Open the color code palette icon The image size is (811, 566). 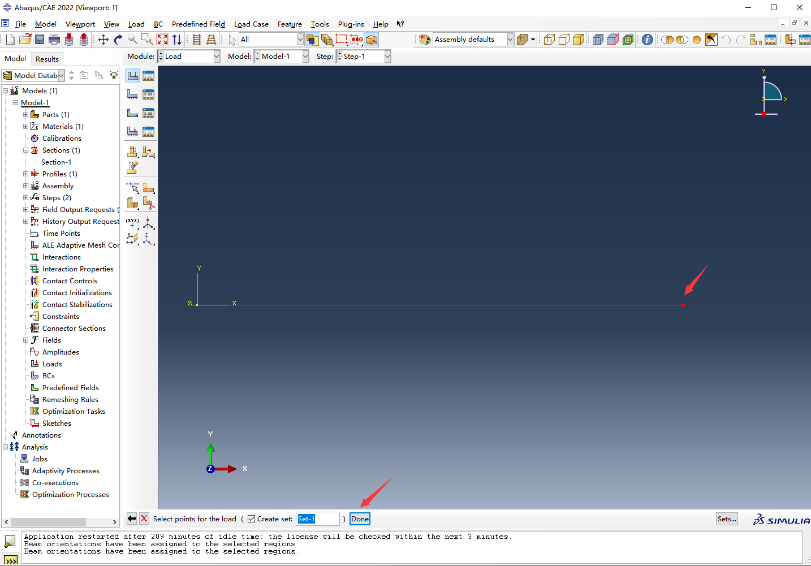425,40
